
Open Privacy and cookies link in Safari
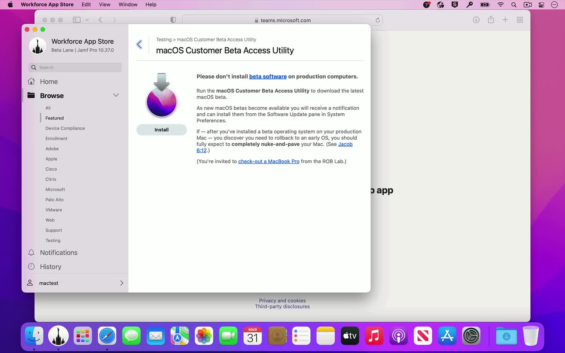(282, 301)
